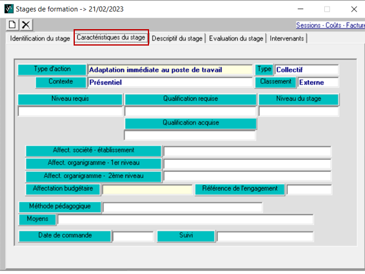Minimize the Stages de formation window

click(299, 9)
